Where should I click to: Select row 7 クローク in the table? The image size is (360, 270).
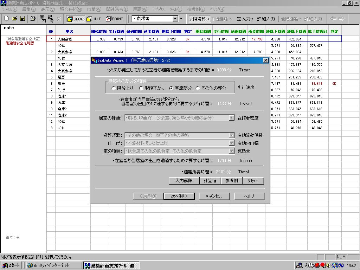pos(69,90)
